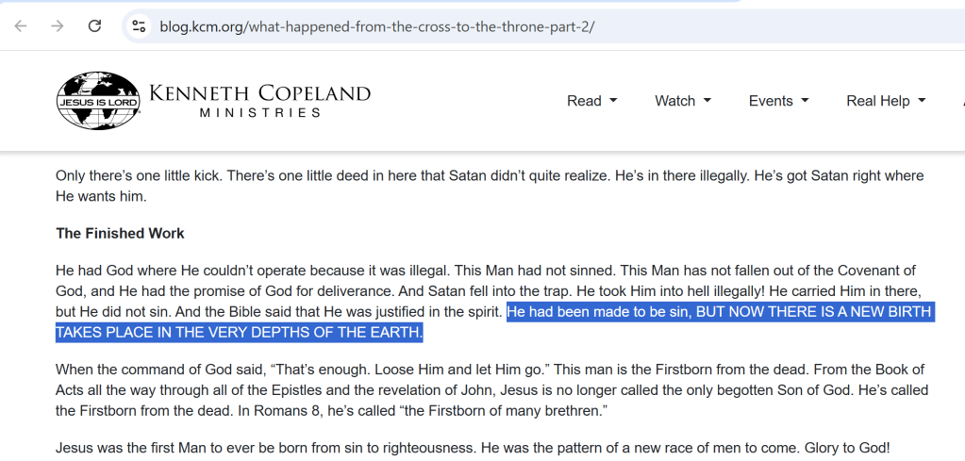Reload the current page
This screenshot has width=965, height=461.
94,26
